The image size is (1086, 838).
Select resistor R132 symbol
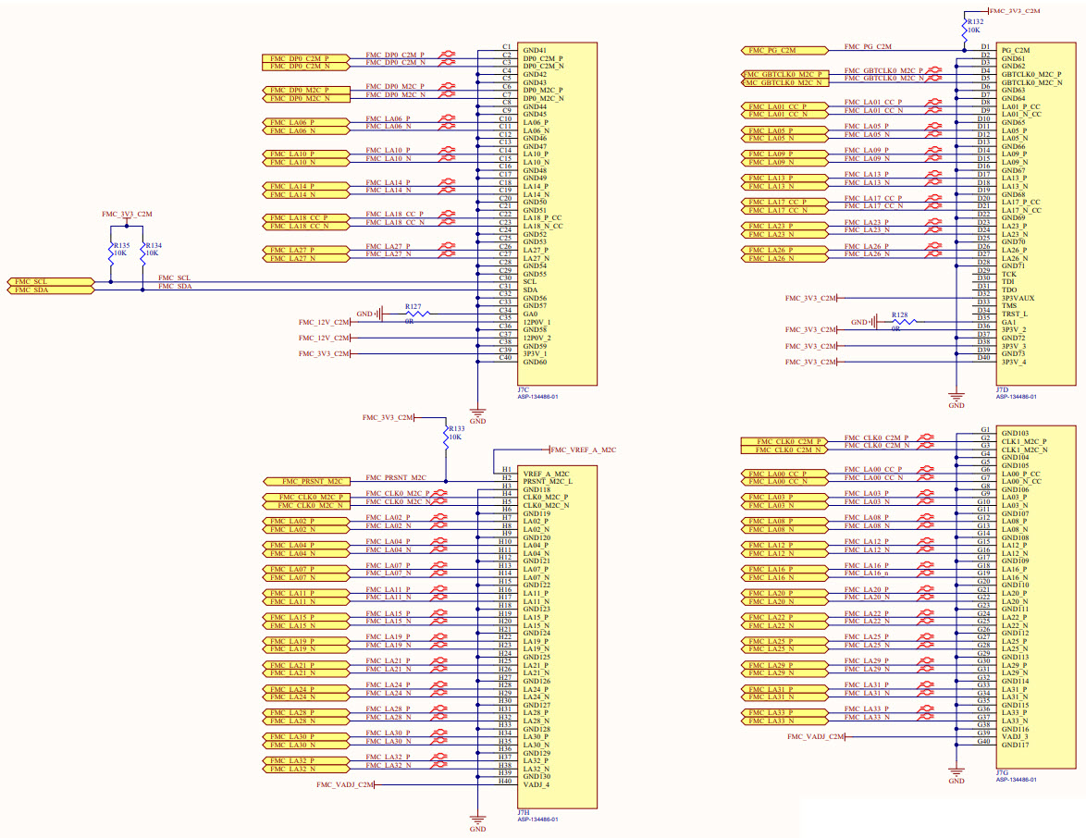tap(964, 29)
